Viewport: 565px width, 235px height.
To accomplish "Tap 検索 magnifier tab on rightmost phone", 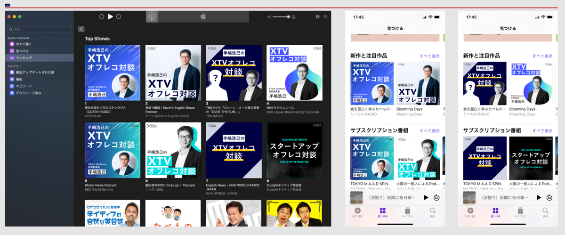I will tap(545, 212).
